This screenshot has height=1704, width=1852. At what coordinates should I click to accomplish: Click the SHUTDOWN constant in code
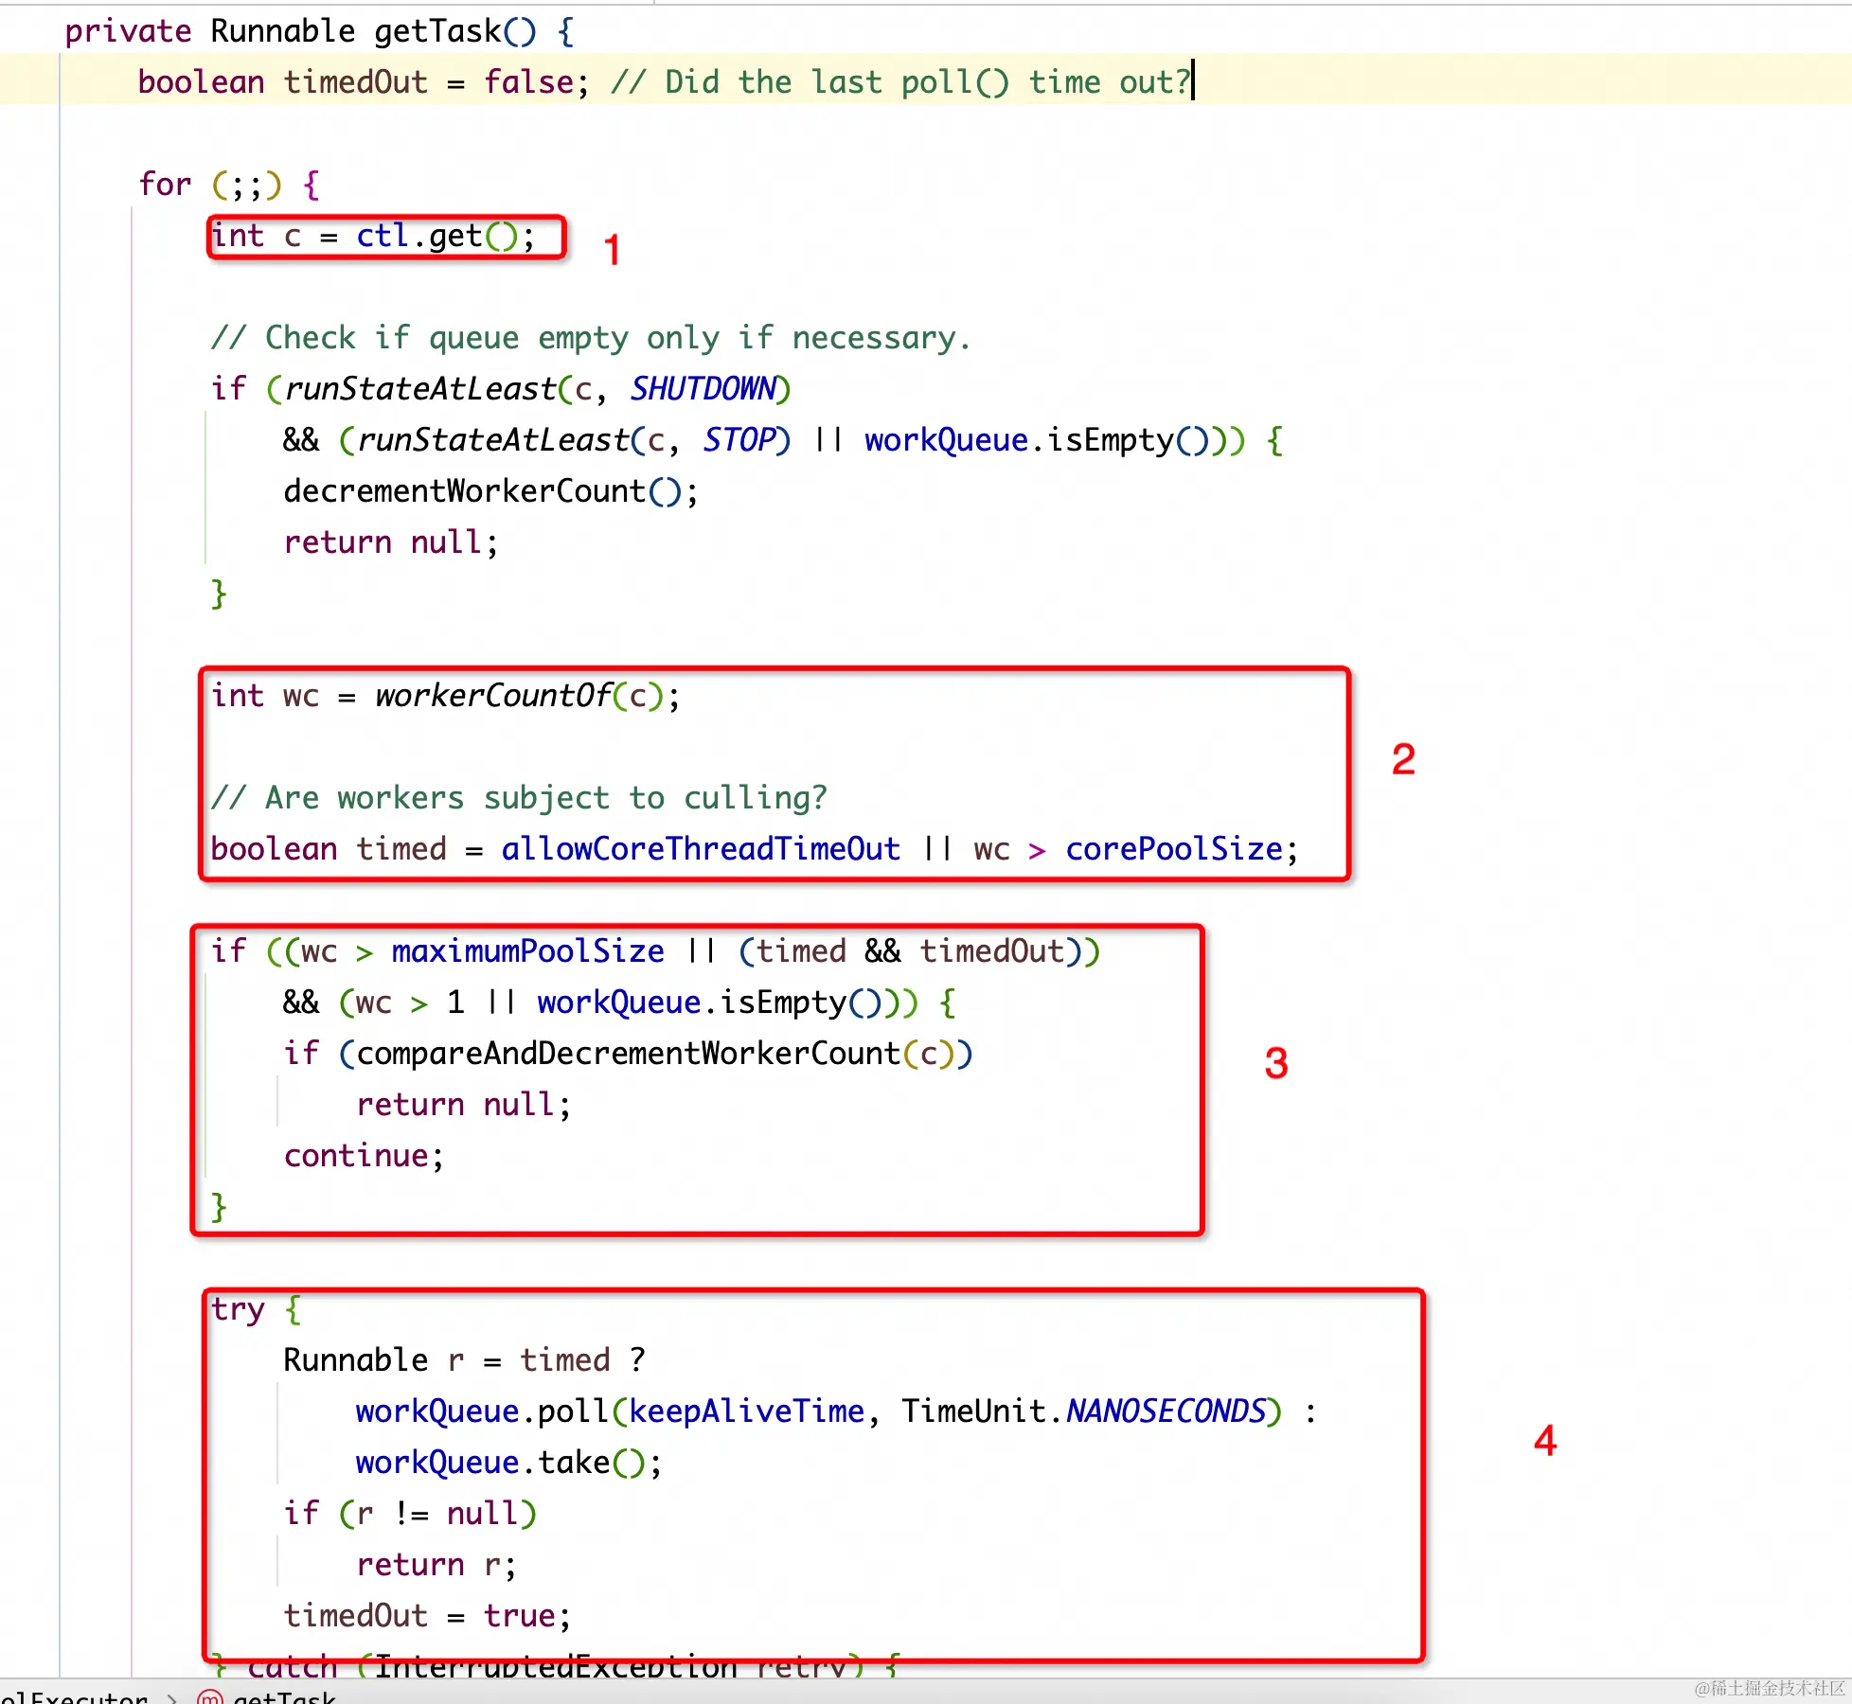tap(704, 389)
